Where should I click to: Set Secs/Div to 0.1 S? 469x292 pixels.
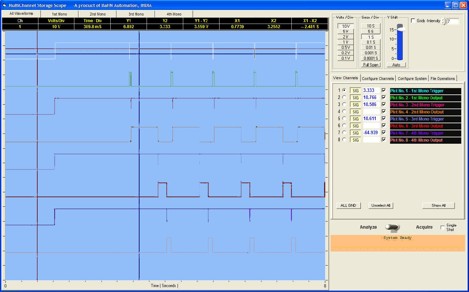click(371, 42)
